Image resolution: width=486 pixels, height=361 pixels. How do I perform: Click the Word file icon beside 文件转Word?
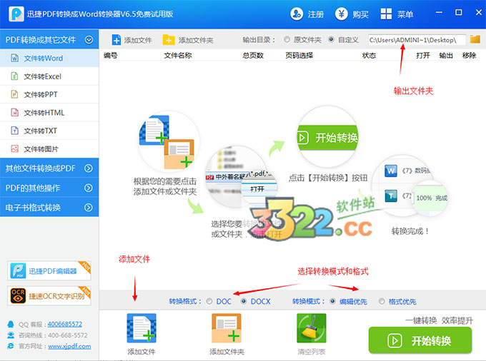(14, 58)
